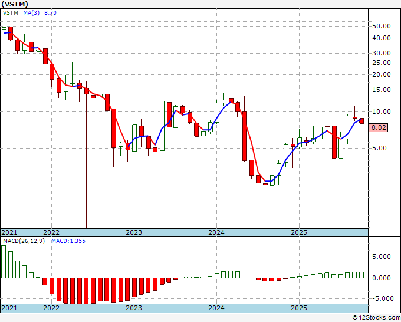Click the 40.00 price axis label

[x=382, y=38]
